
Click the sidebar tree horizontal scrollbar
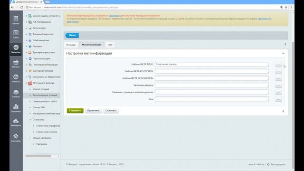click(38, 156)
